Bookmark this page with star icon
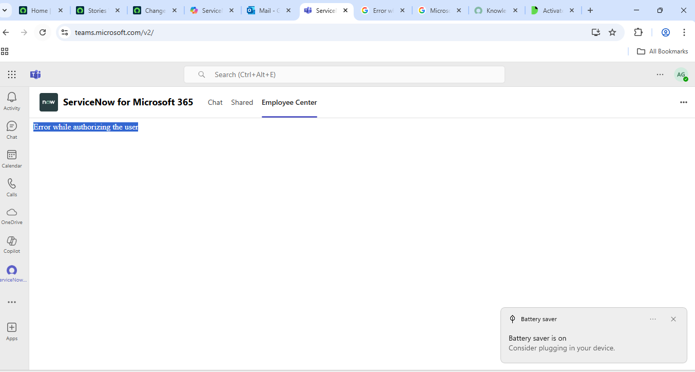The width and height of the screenshot is (695, 372). click(x=612, y=32)
